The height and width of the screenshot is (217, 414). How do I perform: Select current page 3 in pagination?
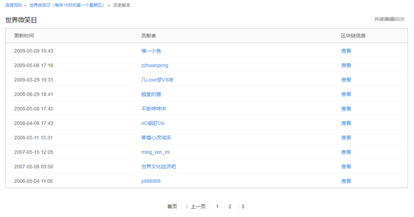[243, 206]
